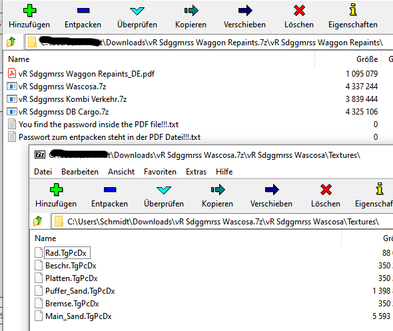Select Rad.TgPcDx file name
The width and height of the screenshot is (393, 331).
(66, 253)
